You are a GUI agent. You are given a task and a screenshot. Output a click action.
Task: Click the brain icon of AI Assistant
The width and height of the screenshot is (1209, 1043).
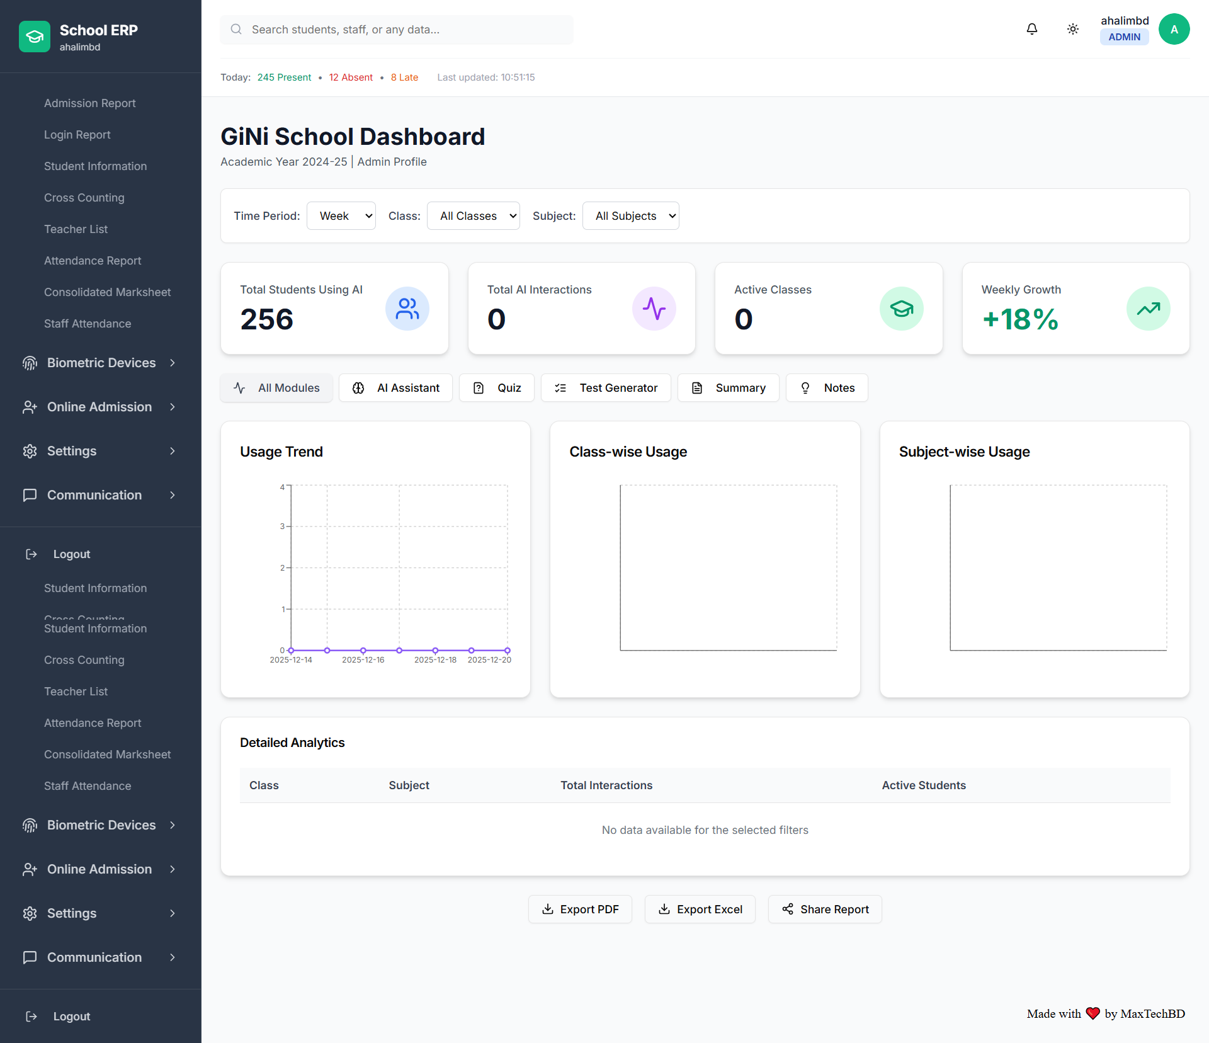(x=358, y=388)
